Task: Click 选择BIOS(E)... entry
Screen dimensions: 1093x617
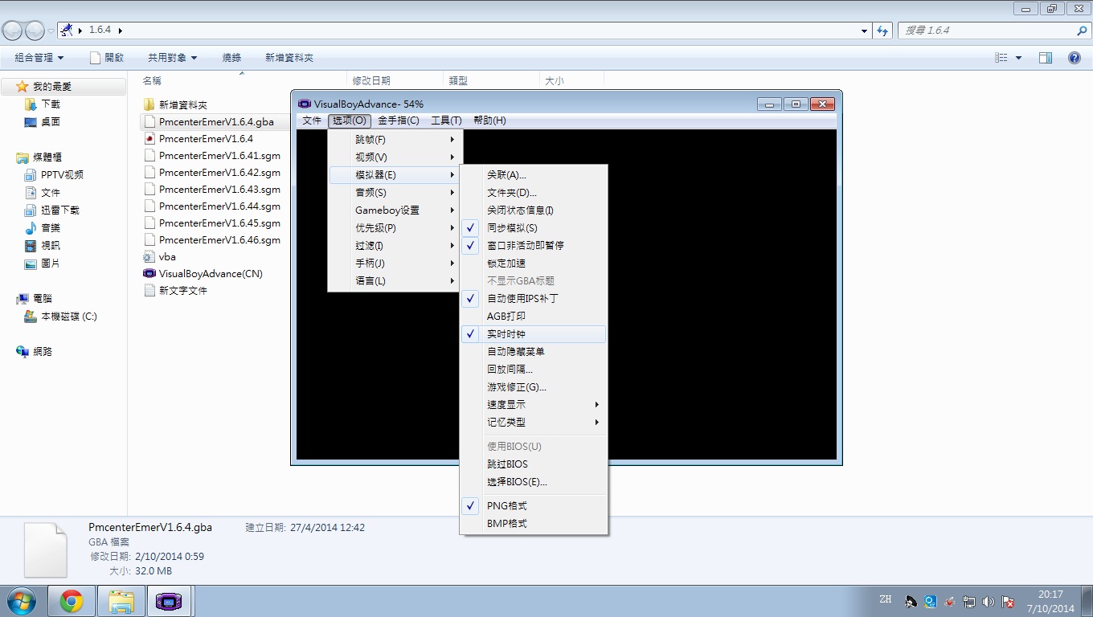Action: click(x=534, y=481)
